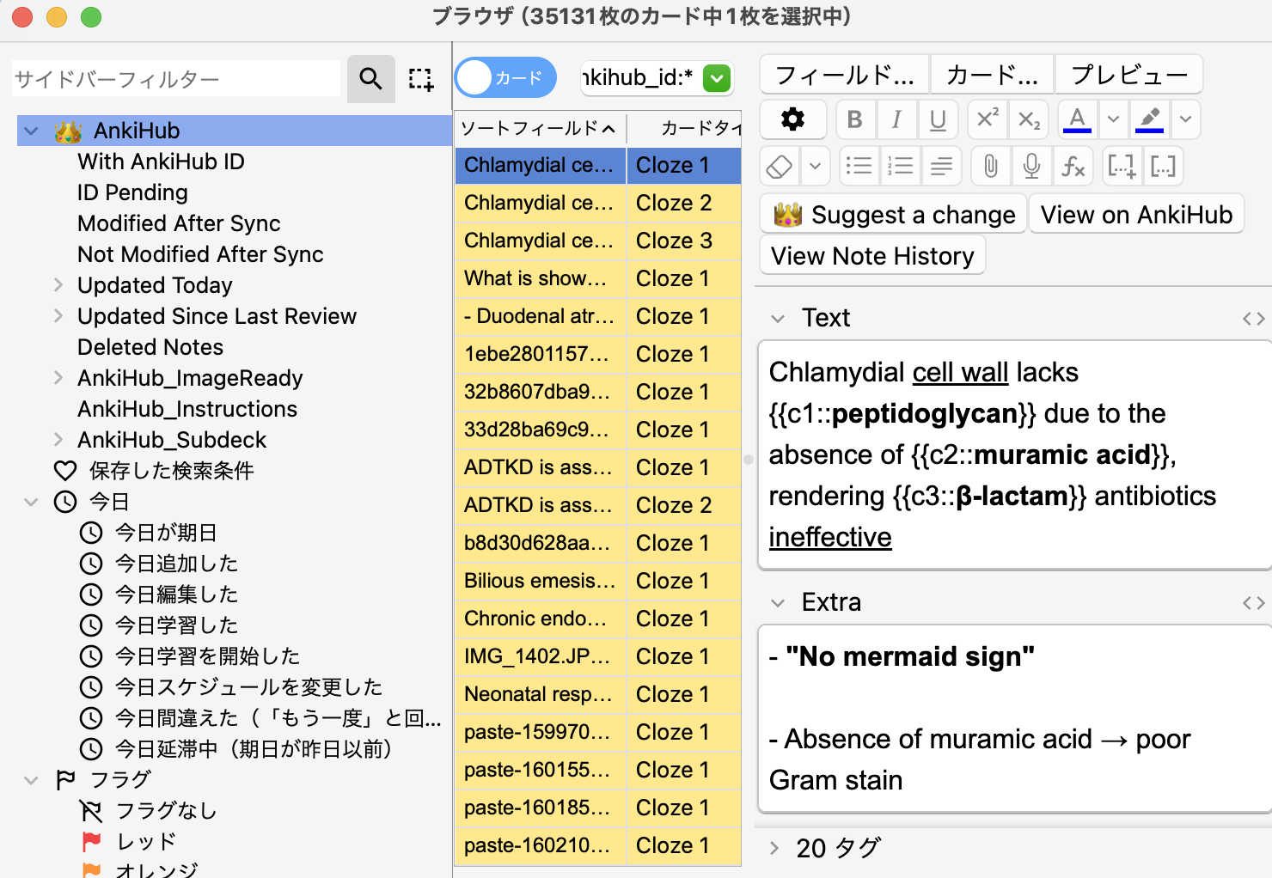The image size is (1272, 878).
Task: Click the selection tool icon beside search
Action: point(420,79)
